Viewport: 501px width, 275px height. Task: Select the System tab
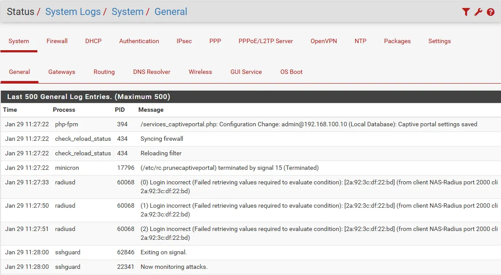[18, 41]
